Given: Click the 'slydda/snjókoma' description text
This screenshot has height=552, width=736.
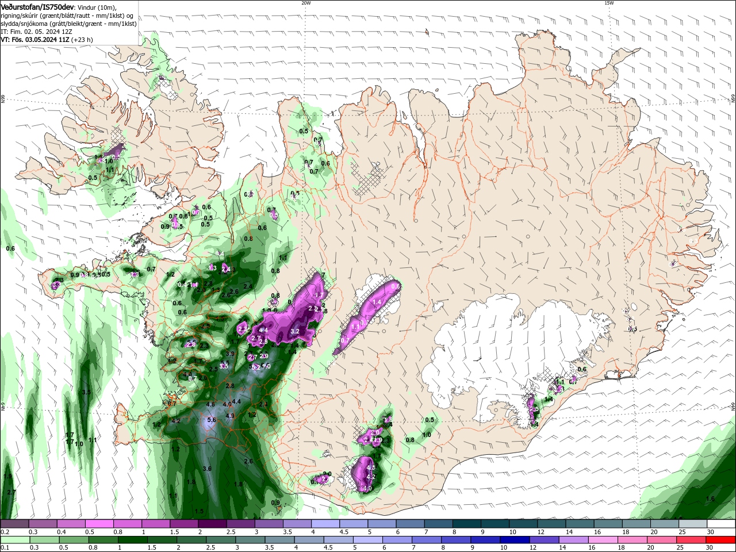Looking at the screenshot, I should pyautogui.click(x=24, y=24).
